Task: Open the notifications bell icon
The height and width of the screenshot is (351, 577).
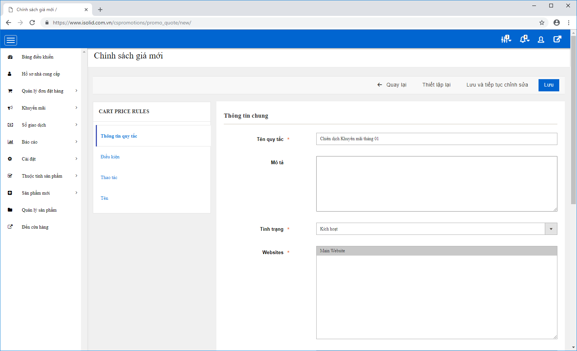Action: click(x=524, y=39)
